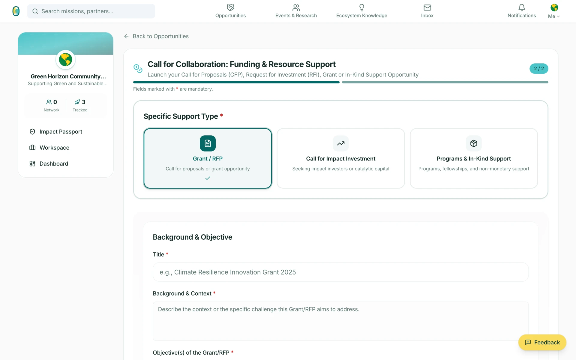
Task: Click the Tracked count 3
Action: [84, 102]
